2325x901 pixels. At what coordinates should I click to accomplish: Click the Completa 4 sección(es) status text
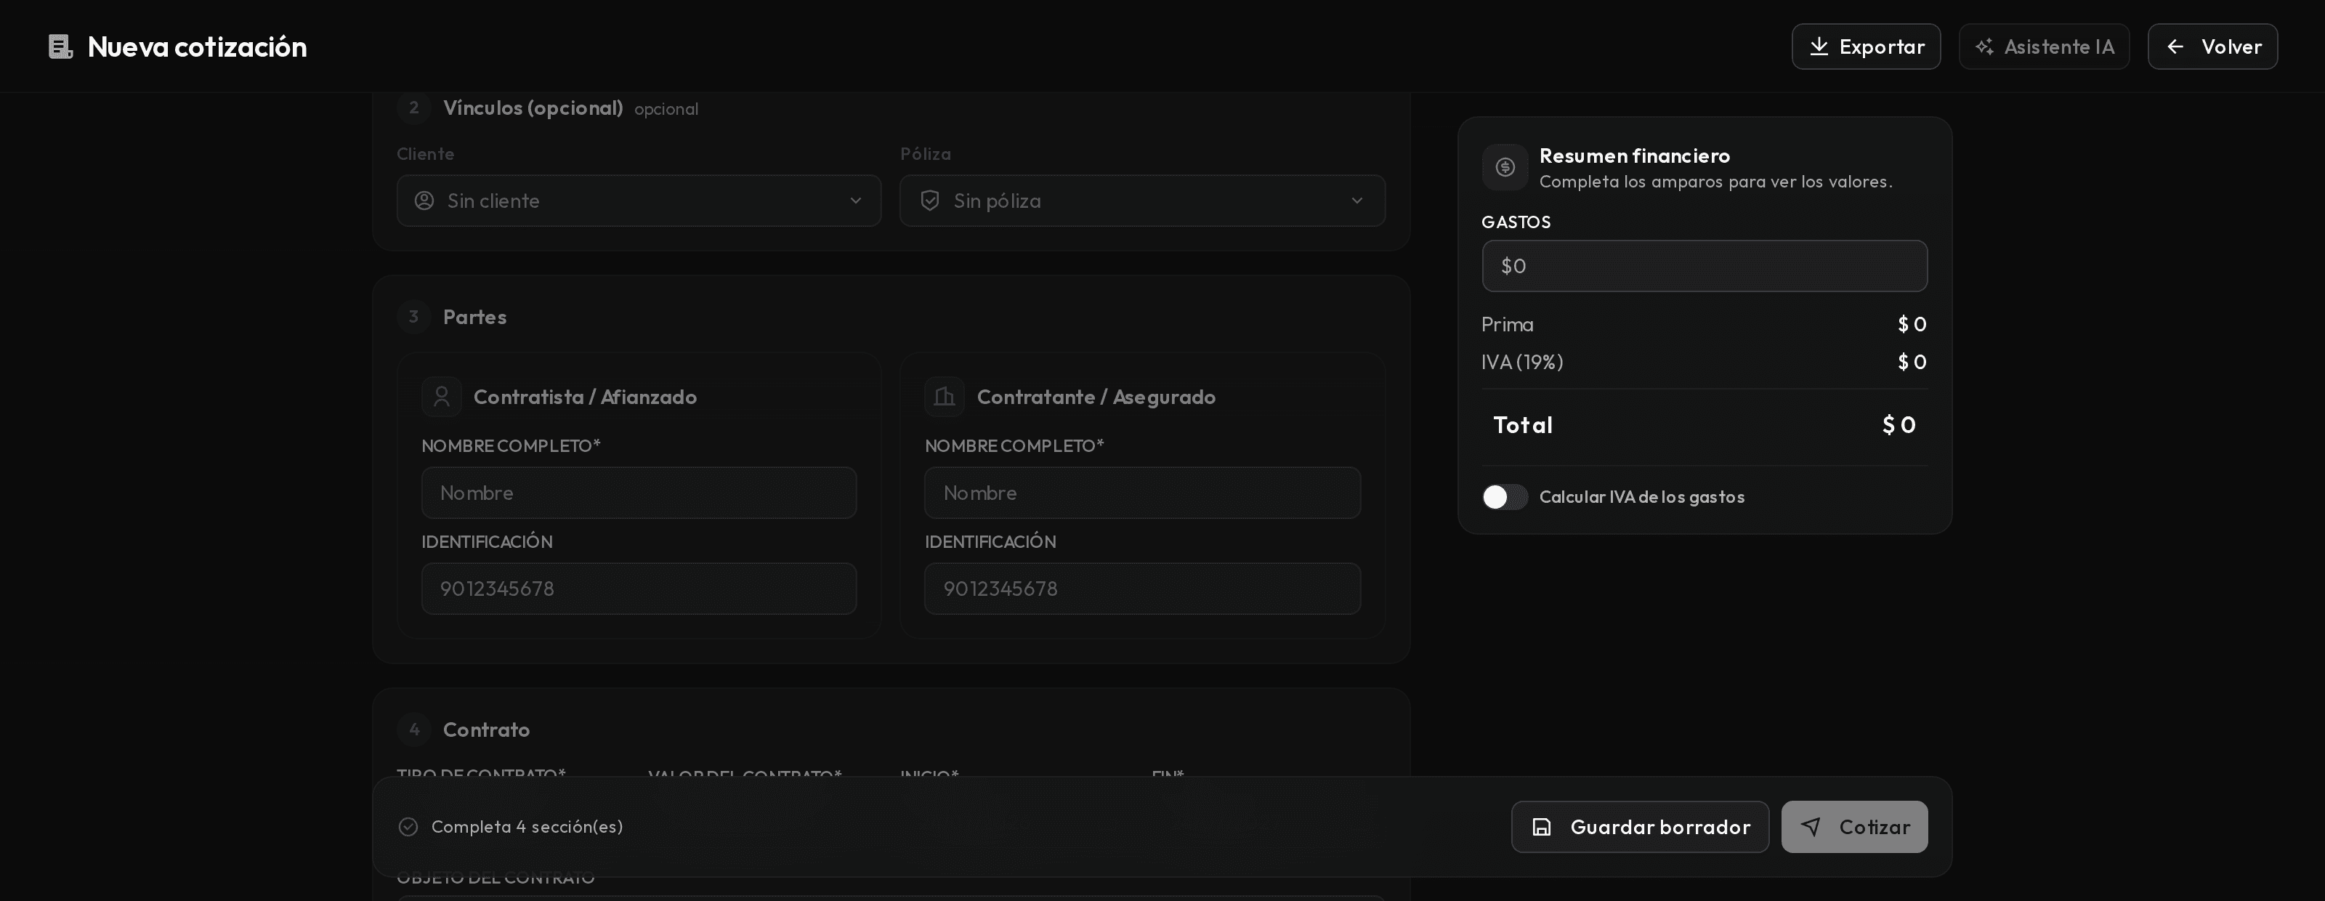tap(527, 827)
